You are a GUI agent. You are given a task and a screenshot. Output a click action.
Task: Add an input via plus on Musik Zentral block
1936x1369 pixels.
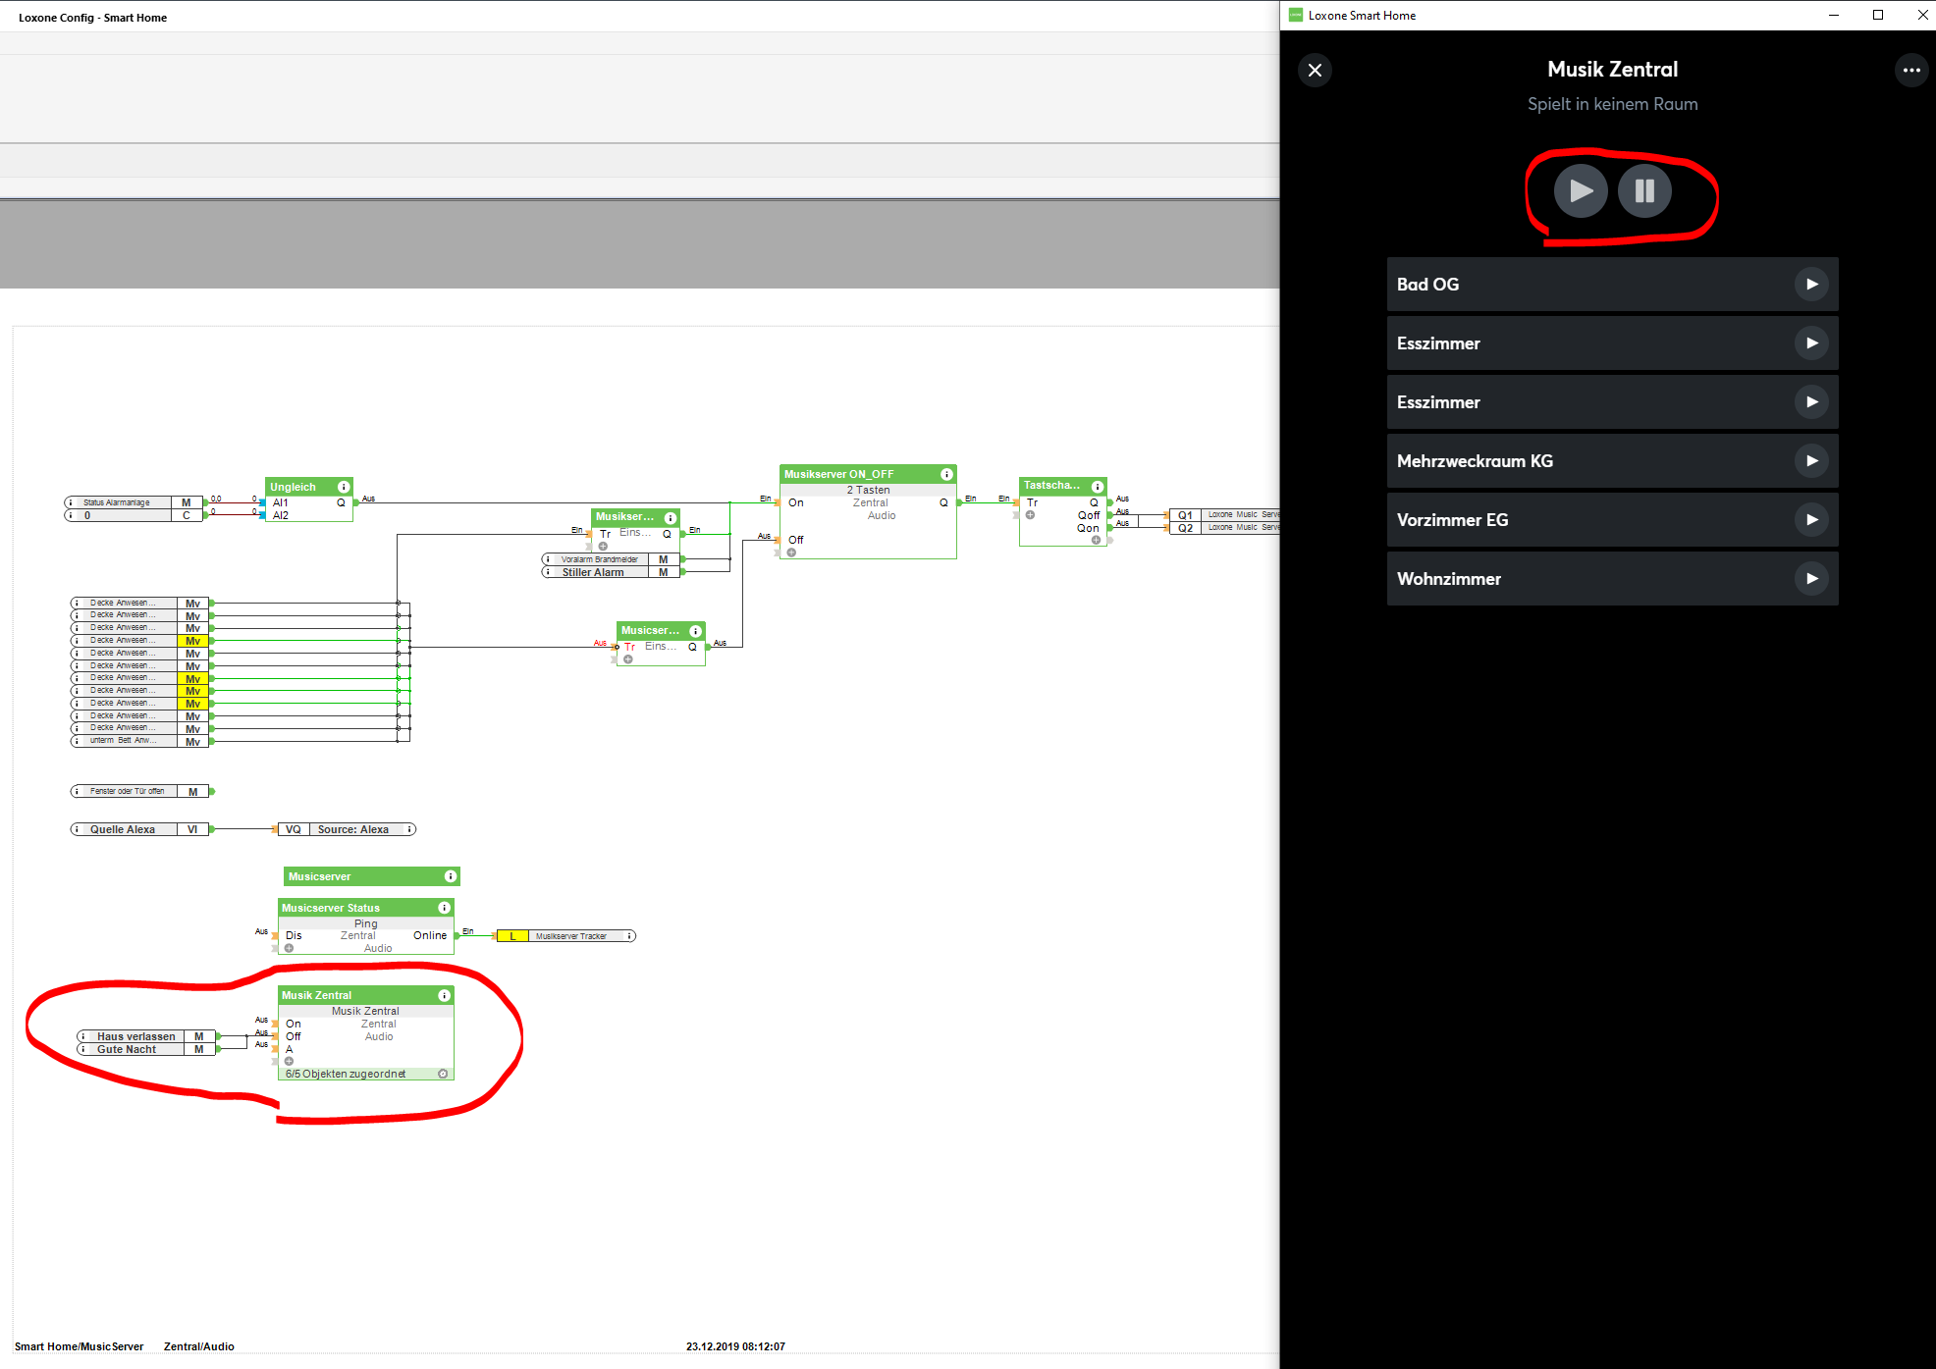289,1061
